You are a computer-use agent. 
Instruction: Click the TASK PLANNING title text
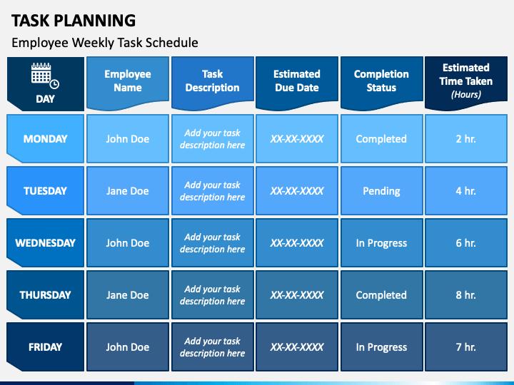coord(74,21)
